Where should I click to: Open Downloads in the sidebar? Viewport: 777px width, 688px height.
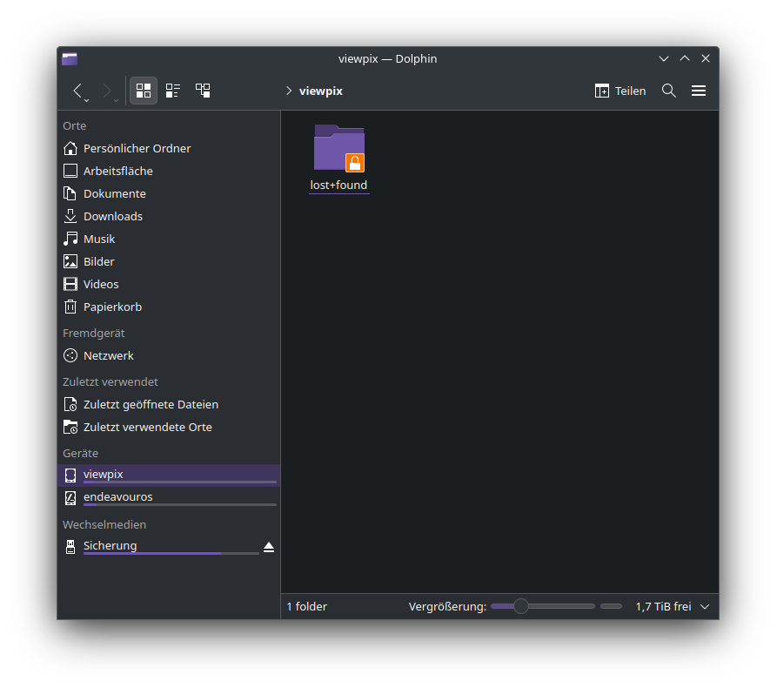169,216
